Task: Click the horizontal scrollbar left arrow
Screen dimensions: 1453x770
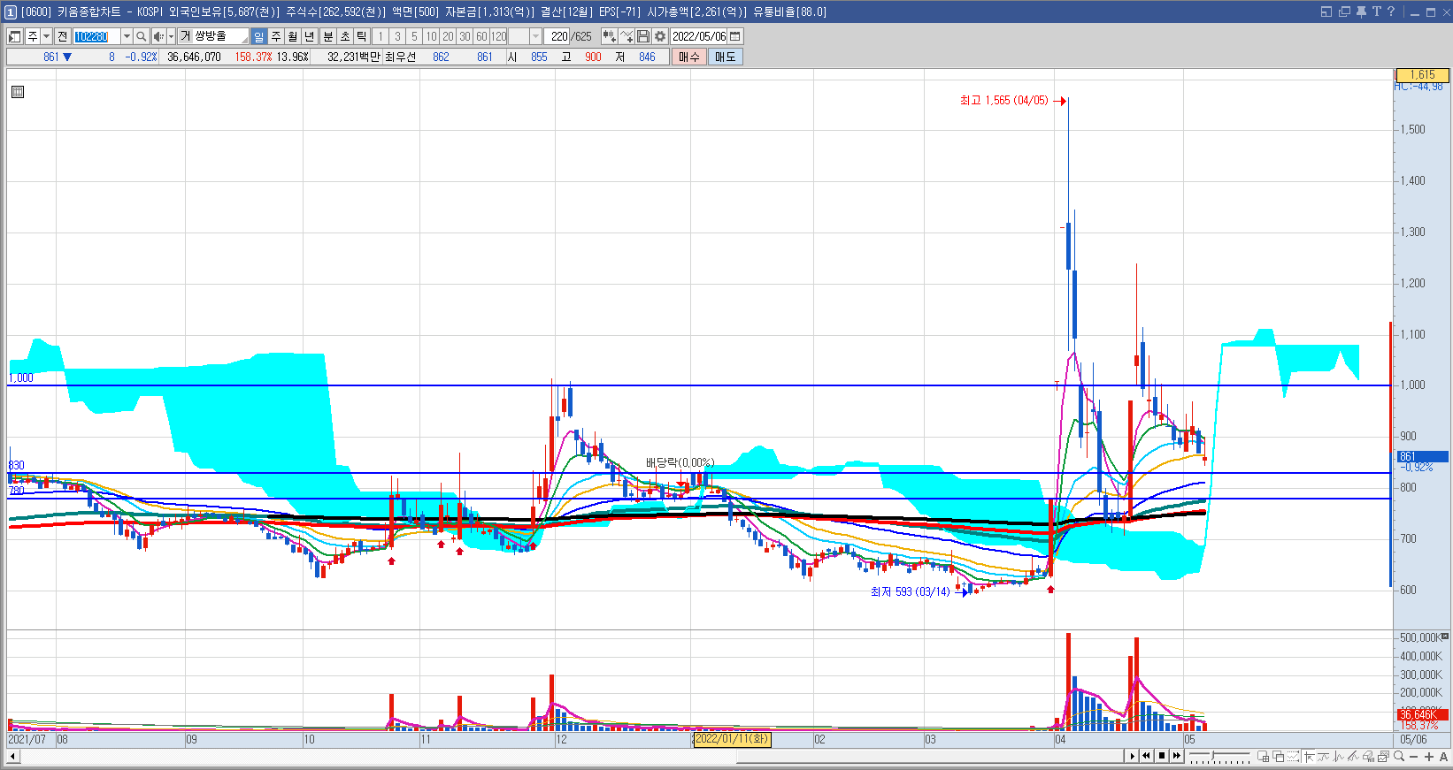Action: (12, 756)
